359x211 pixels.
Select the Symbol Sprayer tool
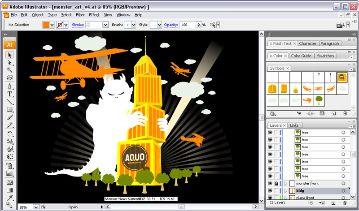9,165
